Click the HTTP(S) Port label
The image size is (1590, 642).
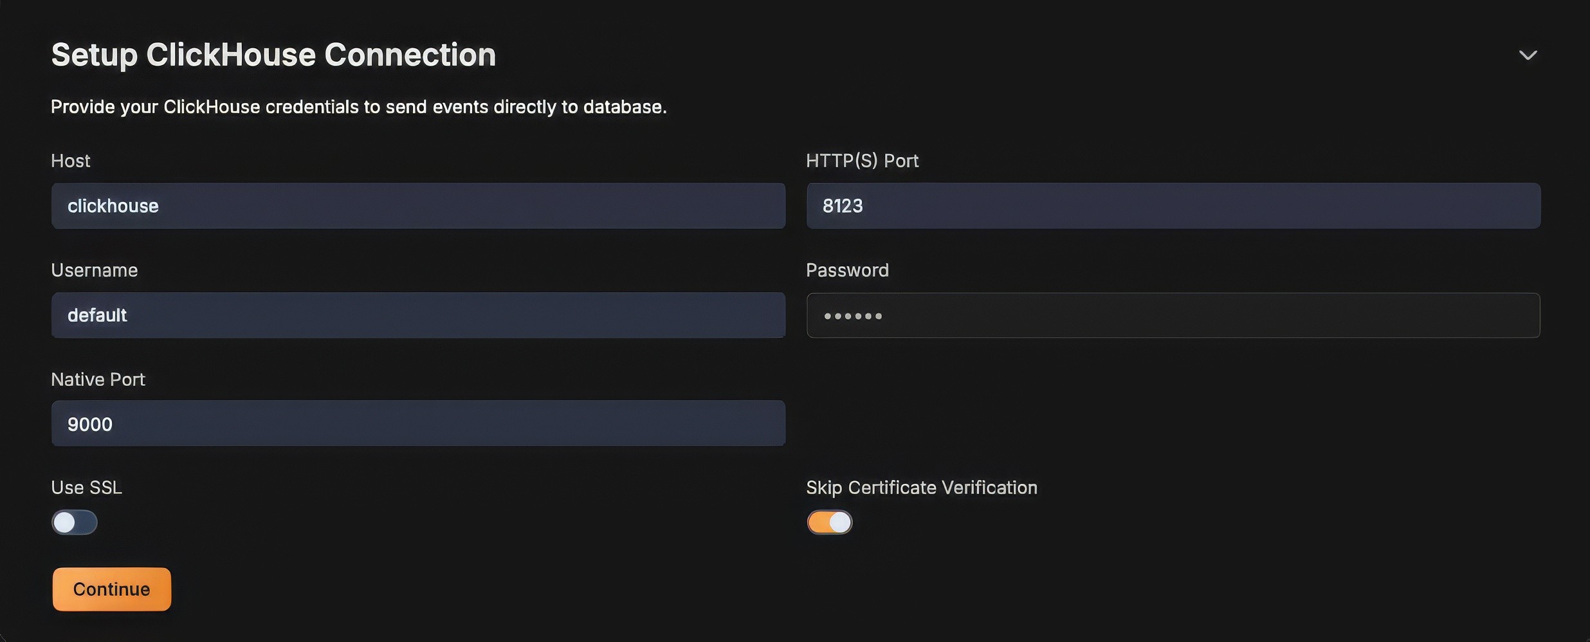click(x=862, y=161)
